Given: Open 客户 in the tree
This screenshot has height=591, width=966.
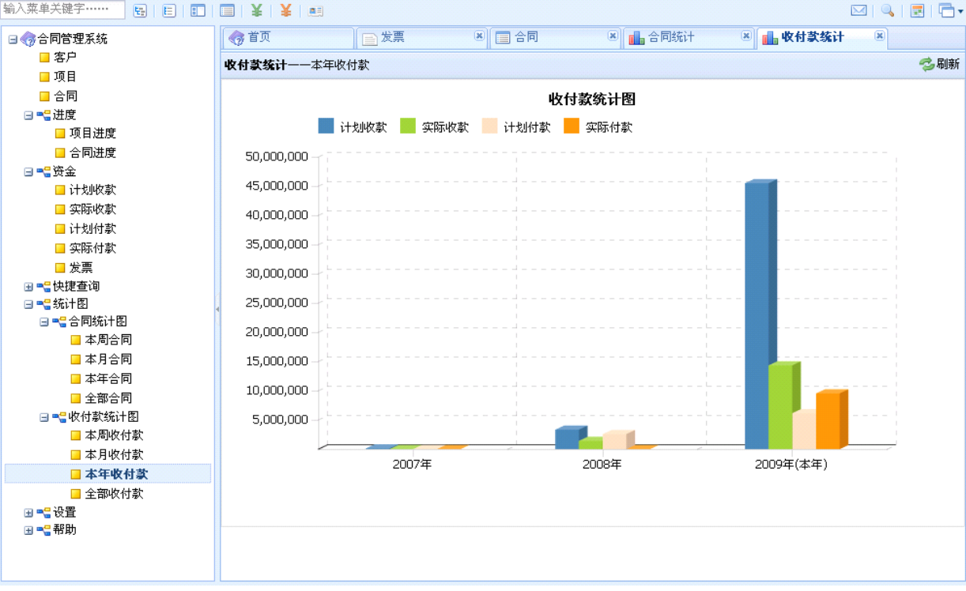Looking at the screenshot, I should click(65, 57).
